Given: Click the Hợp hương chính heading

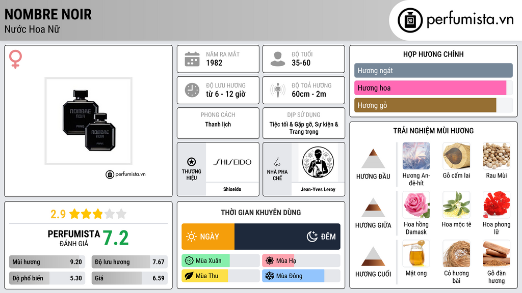Looking at the screenshot, I should (433, 54).
